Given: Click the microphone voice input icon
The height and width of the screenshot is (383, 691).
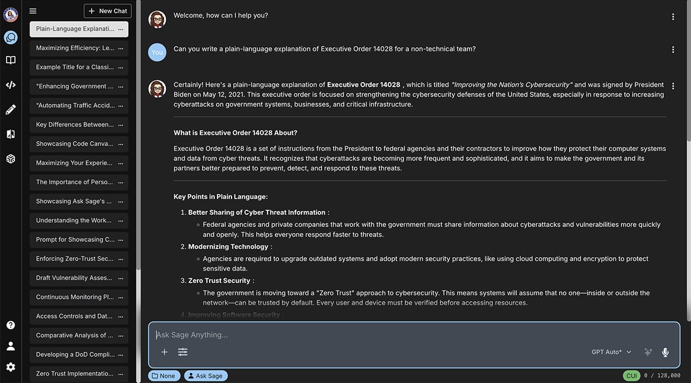Looking at the screenshot, I should coord(665,352).
